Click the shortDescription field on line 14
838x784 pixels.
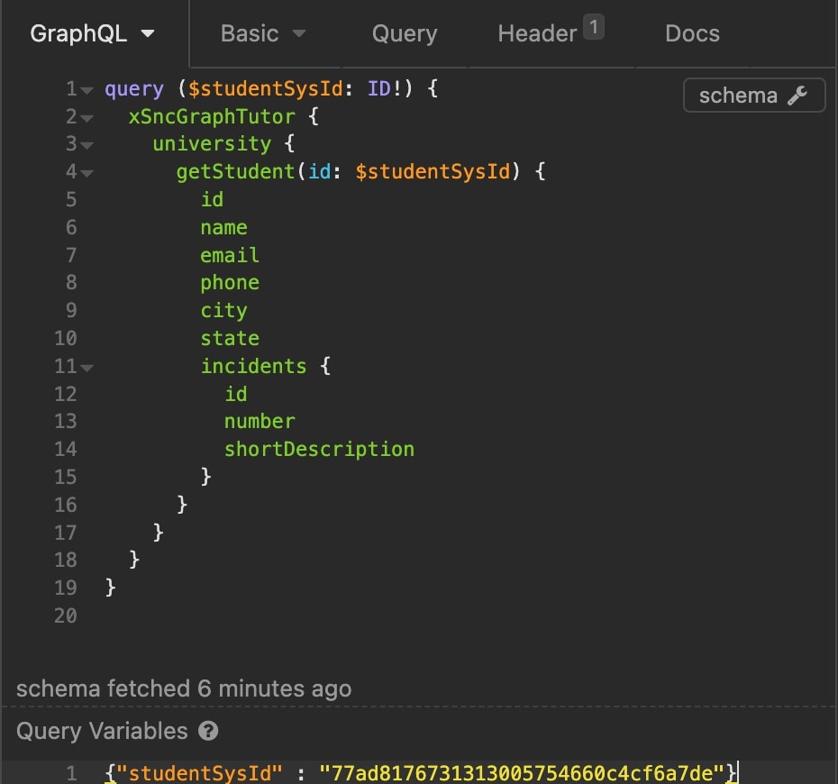319,449
